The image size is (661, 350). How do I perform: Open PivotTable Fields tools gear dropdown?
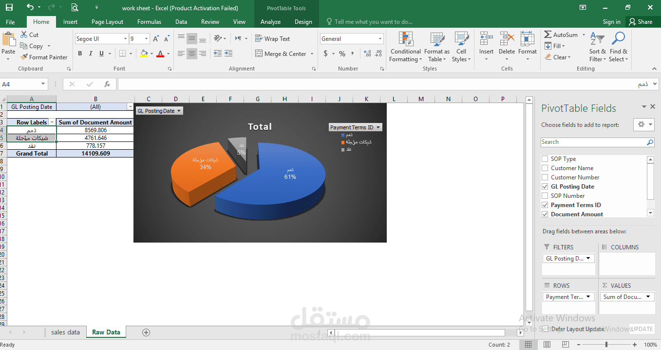click(644, 124)
